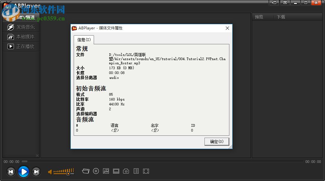
Task: Skip to the next track
Action: pos(36,172)
